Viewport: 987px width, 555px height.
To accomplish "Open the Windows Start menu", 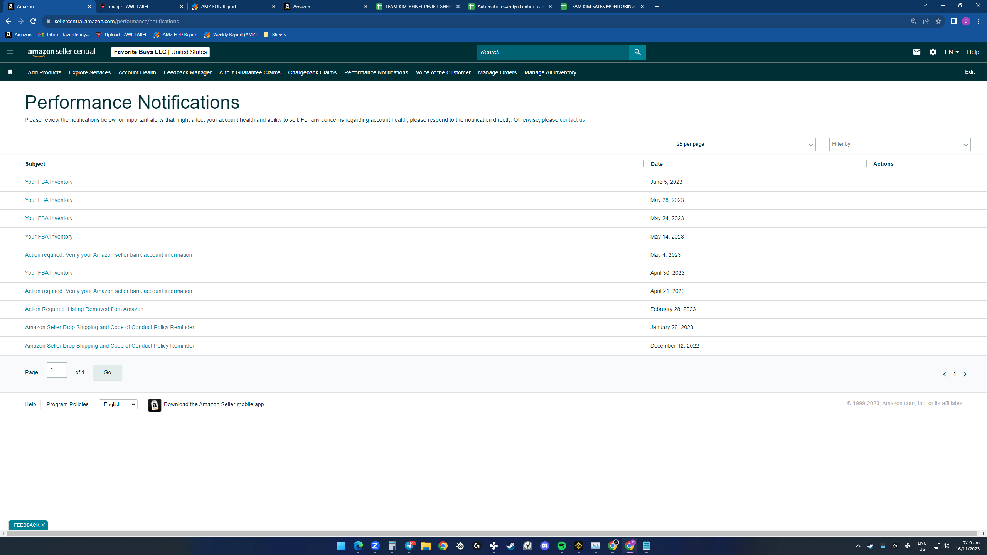I will [341, 546].
